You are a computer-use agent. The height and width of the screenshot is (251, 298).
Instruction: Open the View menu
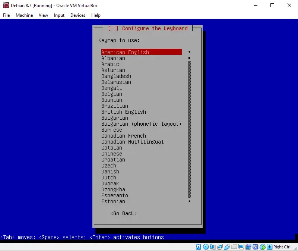(x=43, y=15)
